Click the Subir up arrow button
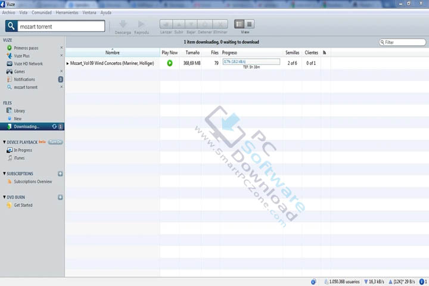The width and height of the screenshot is (429, 286). click(179, 24)
